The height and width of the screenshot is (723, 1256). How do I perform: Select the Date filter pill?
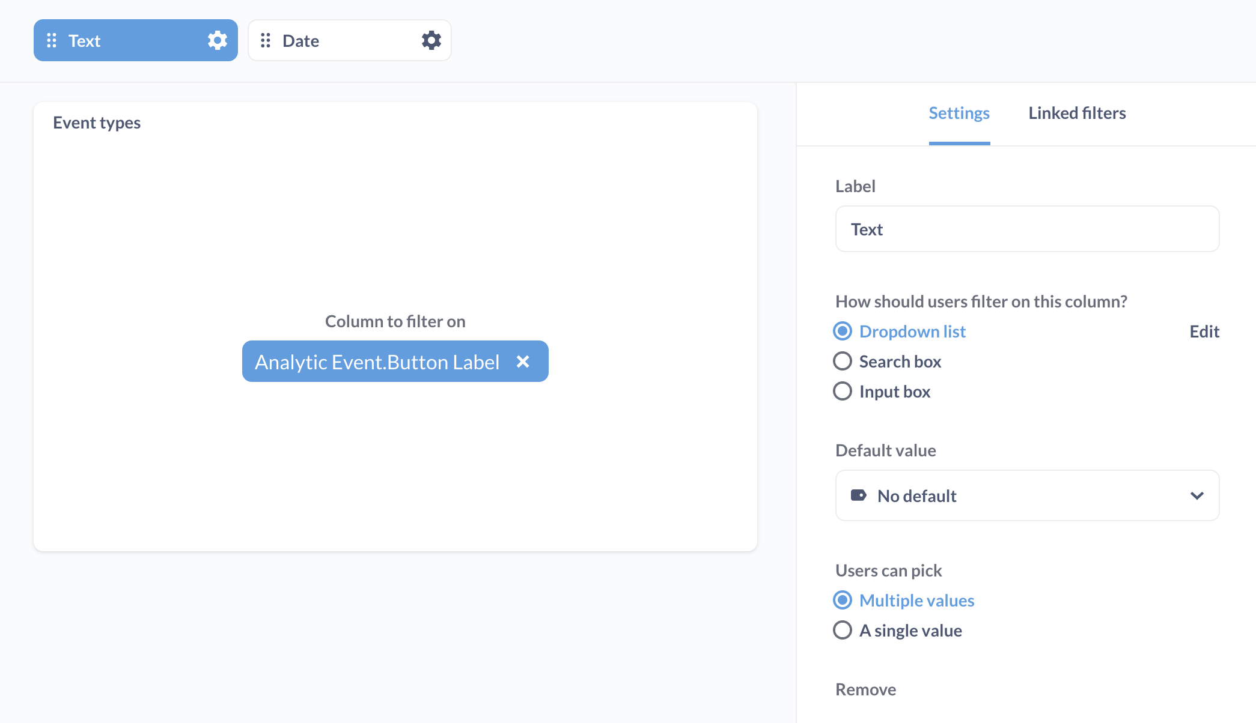pyautogui.click(x=350, y=40)
